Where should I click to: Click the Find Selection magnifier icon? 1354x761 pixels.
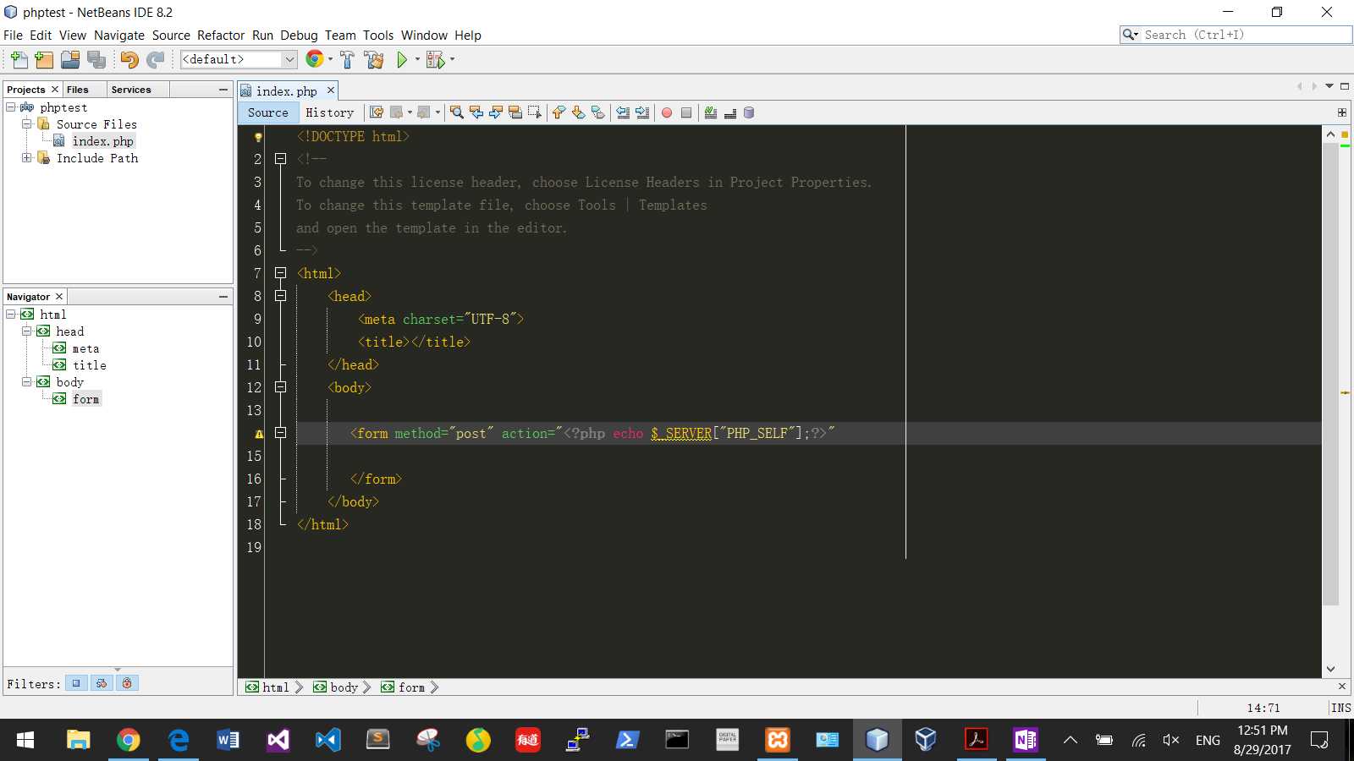coord(457,112)
